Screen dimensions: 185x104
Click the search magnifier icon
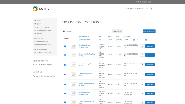coord(147,8)
